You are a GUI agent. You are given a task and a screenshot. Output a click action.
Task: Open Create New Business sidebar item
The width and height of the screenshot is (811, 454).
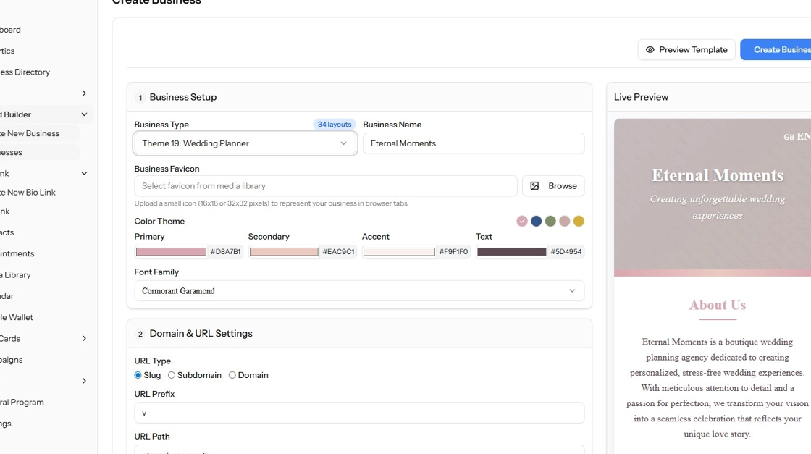[x=30, y=133]
